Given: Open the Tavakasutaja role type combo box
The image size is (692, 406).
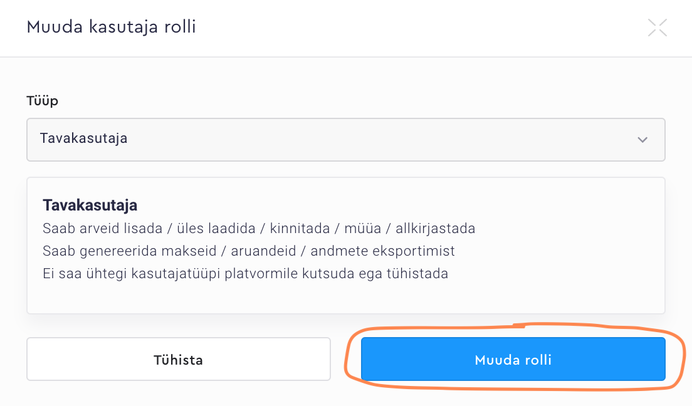Looking at the screenshot, I should pos(345,139).
